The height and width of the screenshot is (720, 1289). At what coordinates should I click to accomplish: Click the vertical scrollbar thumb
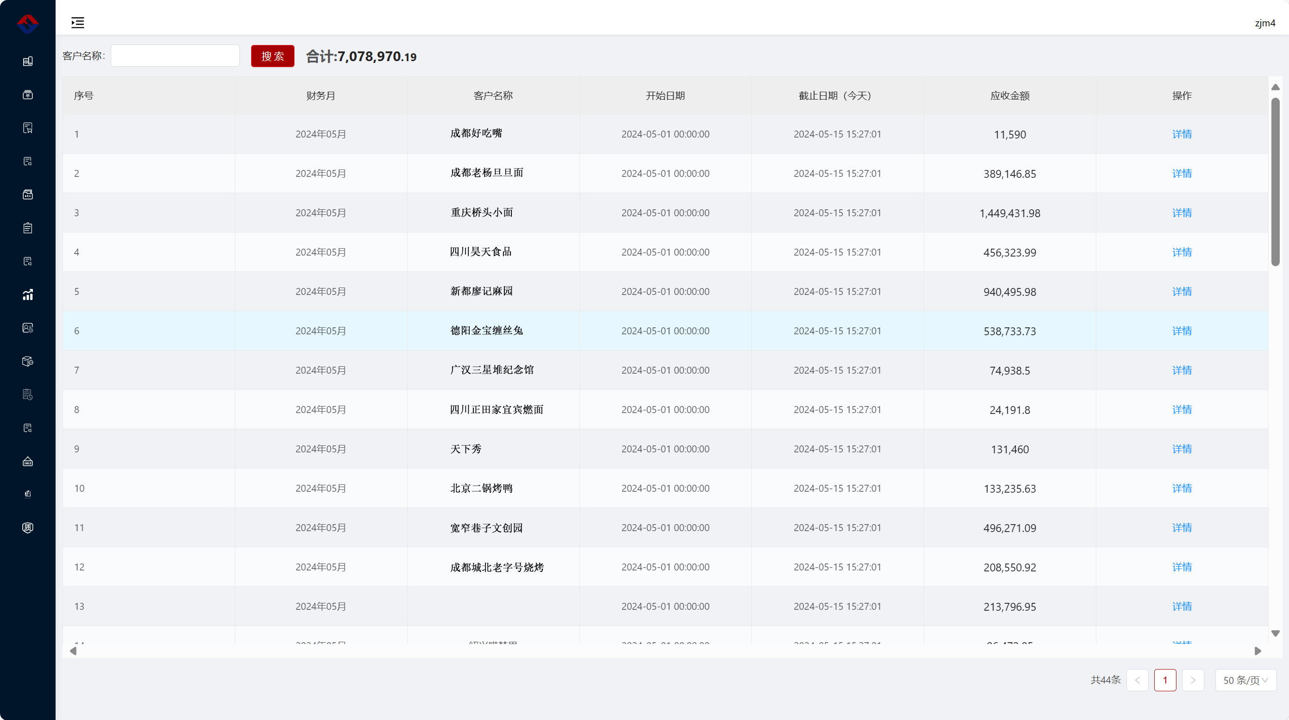point(1276,182)
